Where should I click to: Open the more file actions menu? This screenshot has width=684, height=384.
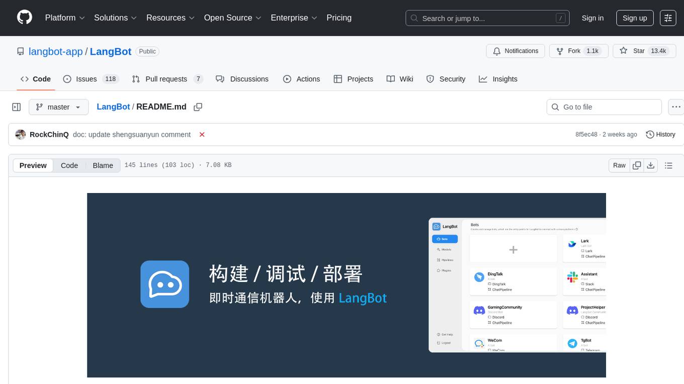676,107
